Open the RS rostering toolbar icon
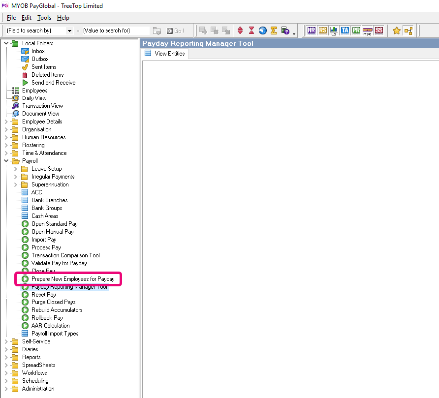This screenshot has width=439, height=398. pos(322,31)
